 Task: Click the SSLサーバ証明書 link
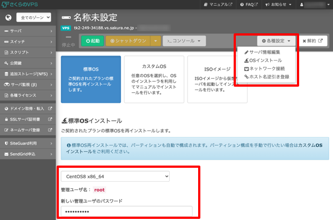(x=28, y=119)
